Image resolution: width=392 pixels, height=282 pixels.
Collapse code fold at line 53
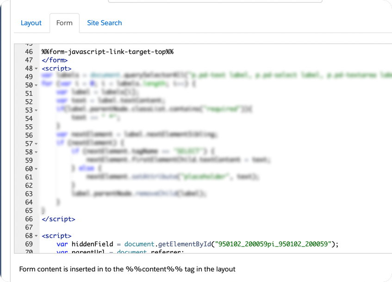[x=36, y=110]
